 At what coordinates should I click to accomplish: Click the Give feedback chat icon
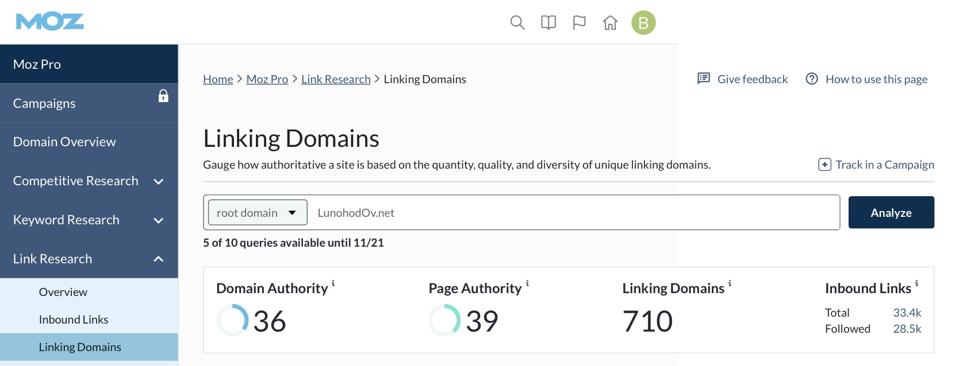[x=704, y=79]
